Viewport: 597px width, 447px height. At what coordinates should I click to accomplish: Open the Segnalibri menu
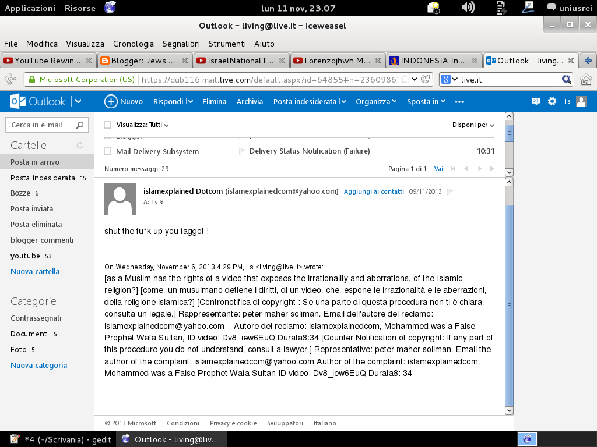(x=181, y=44)
